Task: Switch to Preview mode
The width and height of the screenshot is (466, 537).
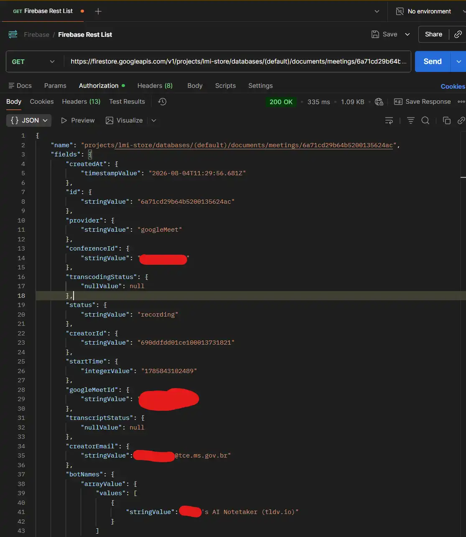Action: point(78,120)
